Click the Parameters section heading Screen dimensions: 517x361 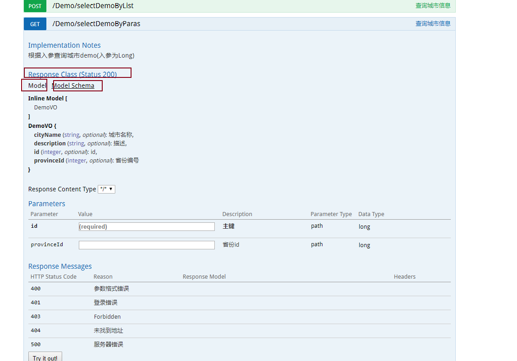click(x=46, y=204)
